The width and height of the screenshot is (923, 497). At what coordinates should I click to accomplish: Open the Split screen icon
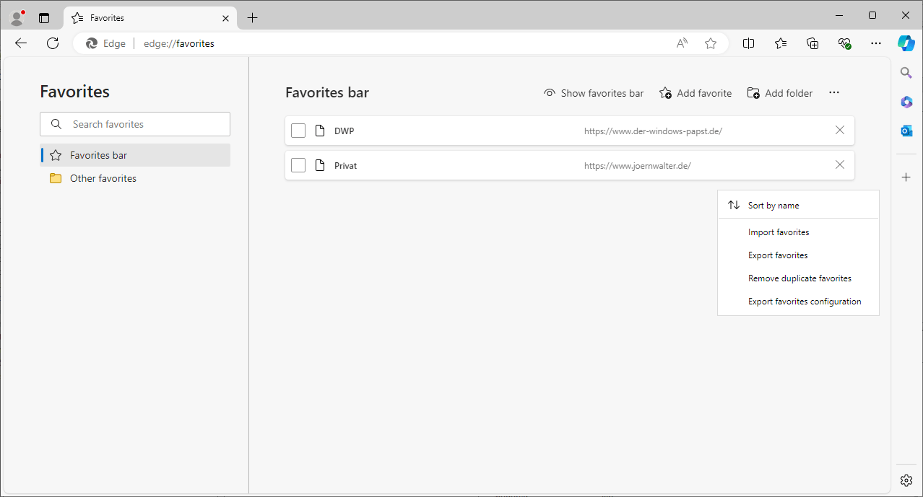748,43
